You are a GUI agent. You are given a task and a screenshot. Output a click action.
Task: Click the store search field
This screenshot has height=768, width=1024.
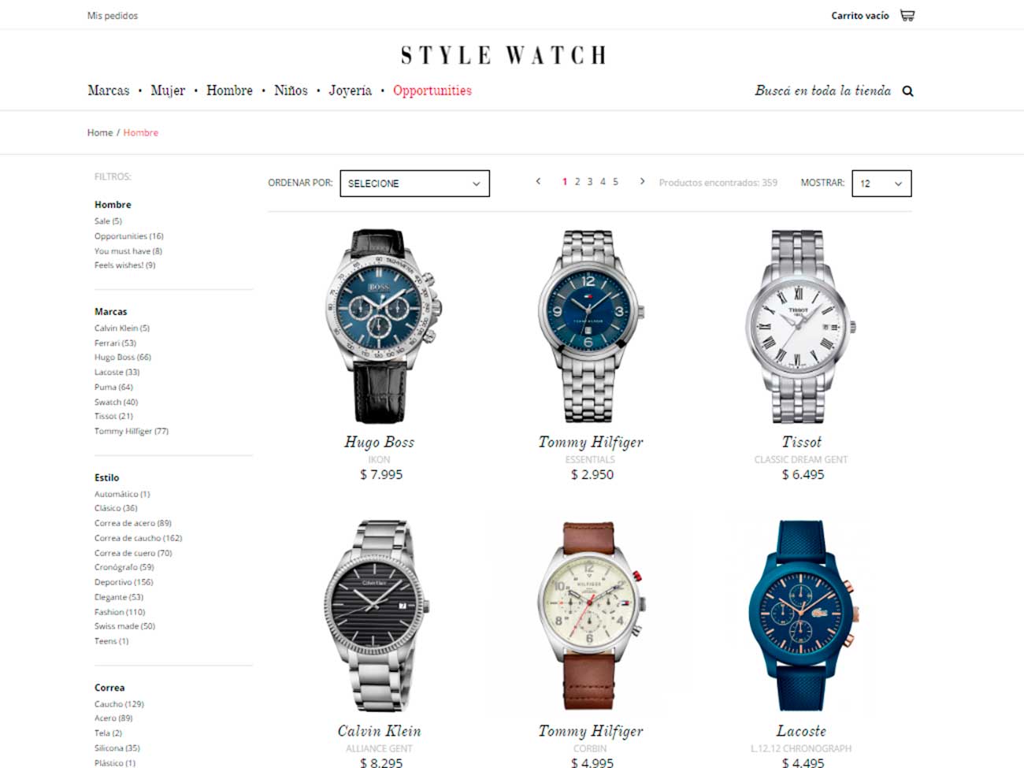point(823,91)
